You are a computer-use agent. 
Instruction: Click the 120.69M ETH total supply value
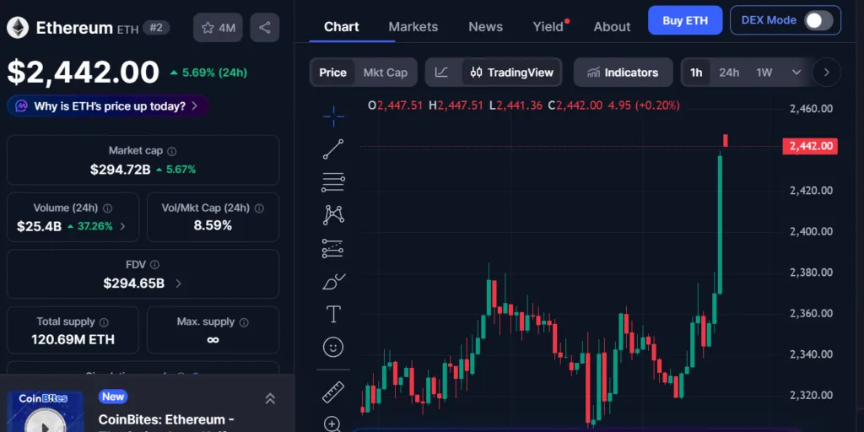point(73,339)
